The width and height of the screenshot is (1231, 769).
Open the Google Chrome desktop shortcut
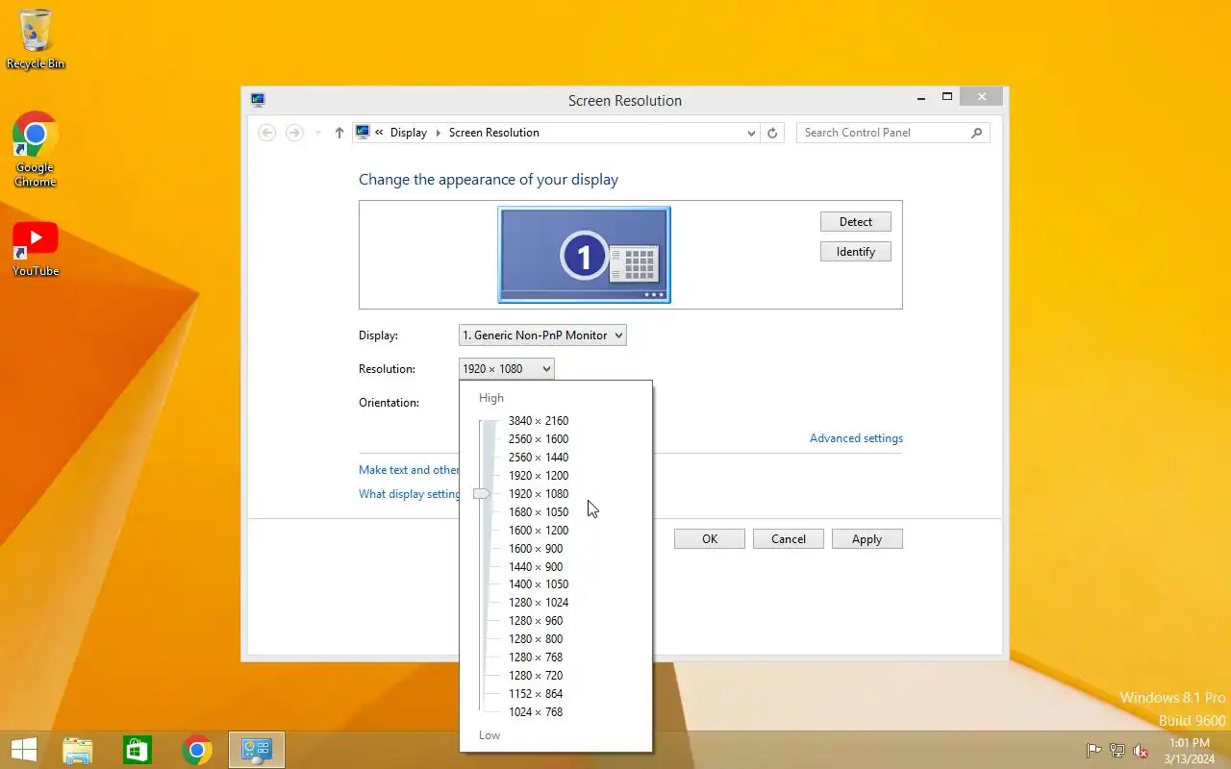(x=36, y=149)
